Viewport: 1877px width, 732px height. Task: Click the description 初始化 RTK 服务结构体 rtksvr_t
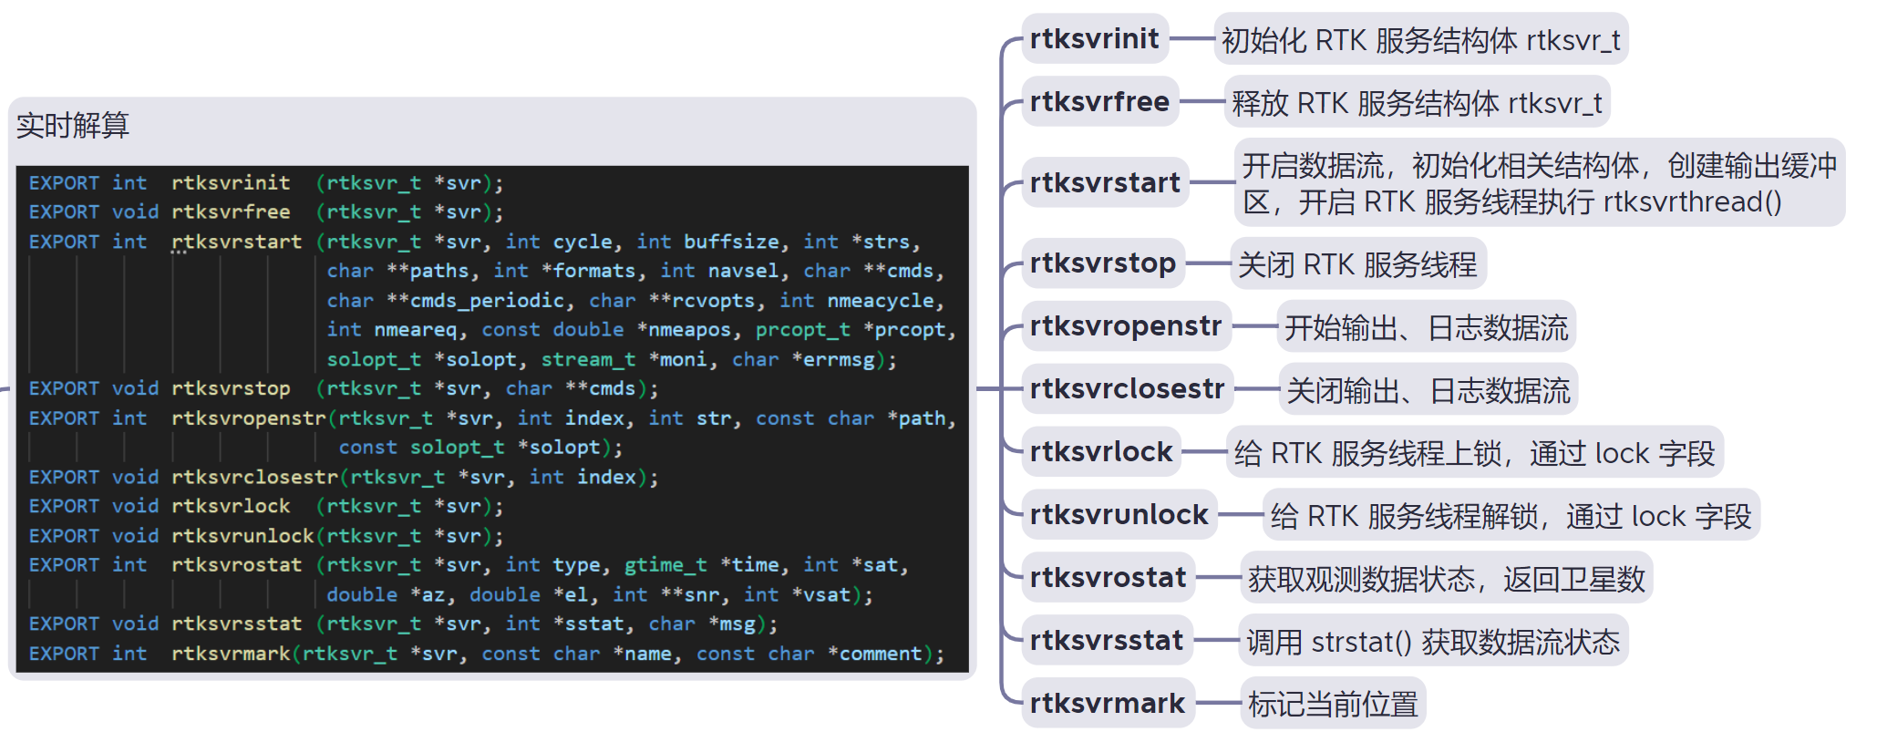[x=1421, y=39]
